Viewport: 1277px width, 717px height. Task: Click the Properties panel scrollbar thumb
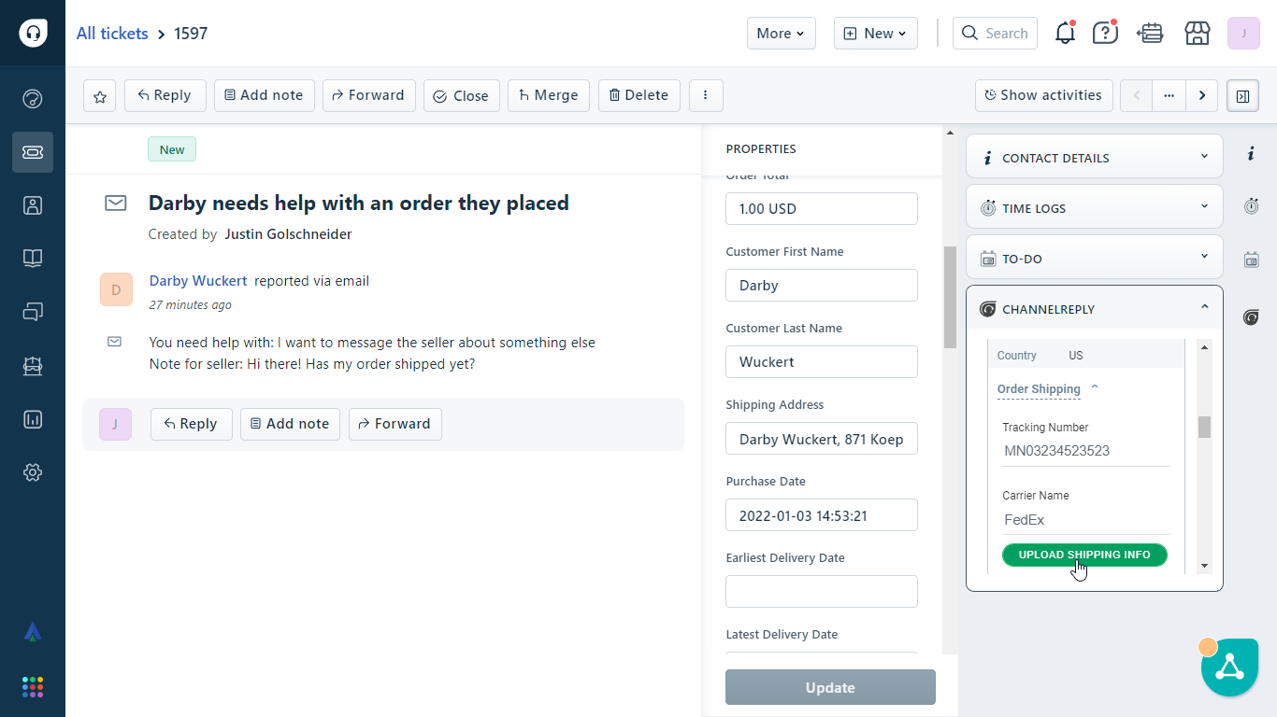(951, 297)
